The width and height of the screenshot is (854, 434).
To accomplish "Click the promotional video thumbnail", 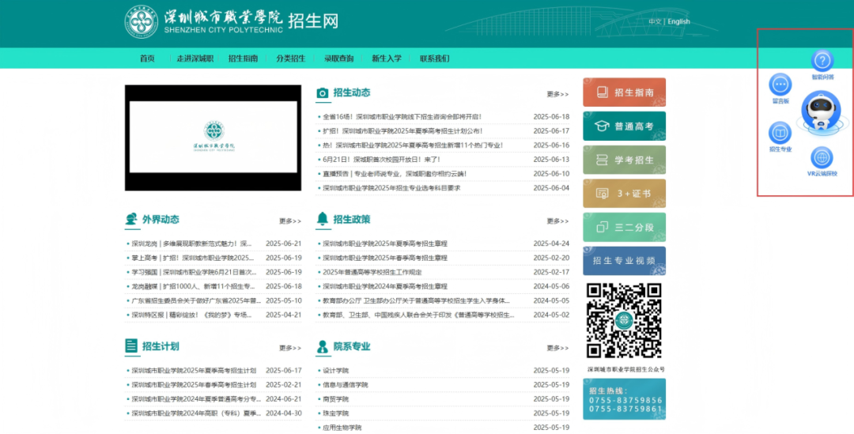I will pyautogui.click(x=213, y=138).
